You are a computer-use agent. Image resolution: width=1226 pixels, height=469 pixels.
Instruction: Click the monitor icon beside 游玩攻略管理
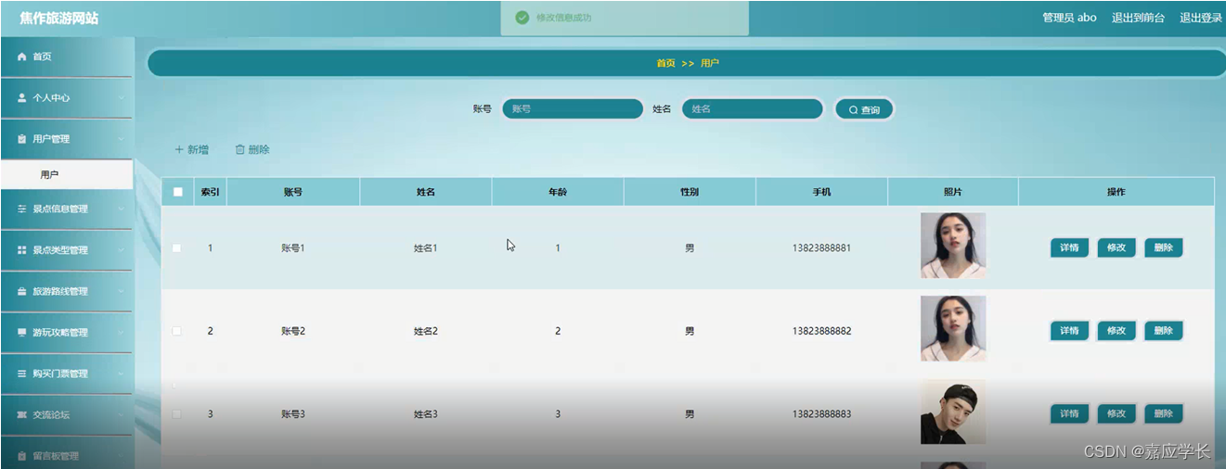[22, 333]
